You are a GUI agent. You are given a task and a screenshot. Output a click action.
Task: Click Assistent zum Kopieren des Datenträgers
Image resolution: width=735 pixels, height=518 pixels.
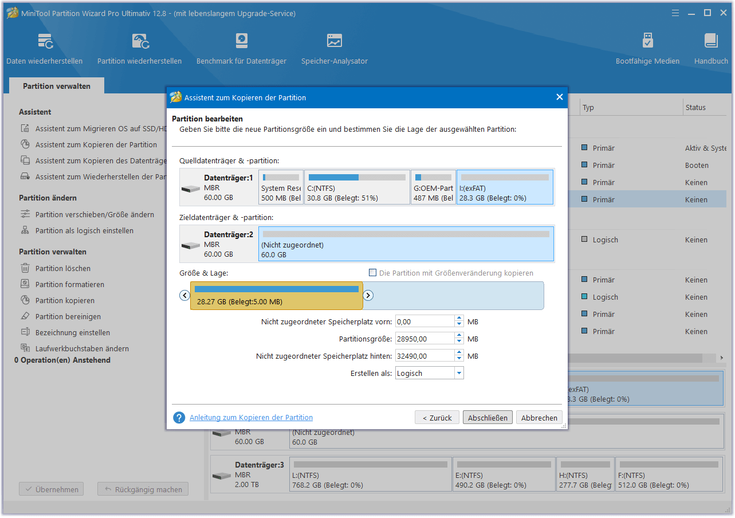point(100,160)
